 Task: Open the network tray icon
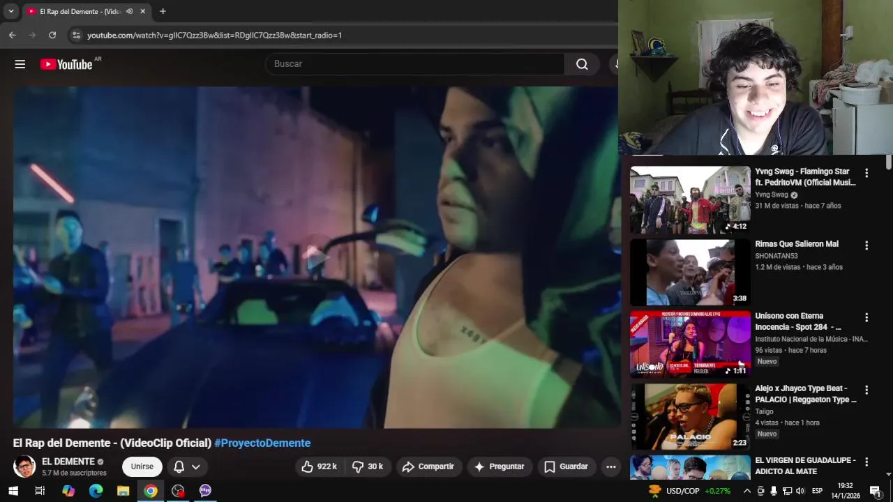[x=787, y=491]
